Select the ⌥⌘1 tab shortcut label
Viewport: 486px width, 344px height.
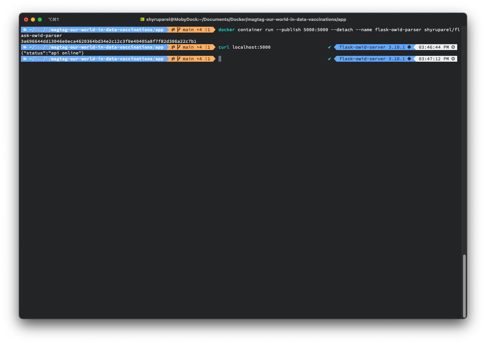[x=54, y=20]
